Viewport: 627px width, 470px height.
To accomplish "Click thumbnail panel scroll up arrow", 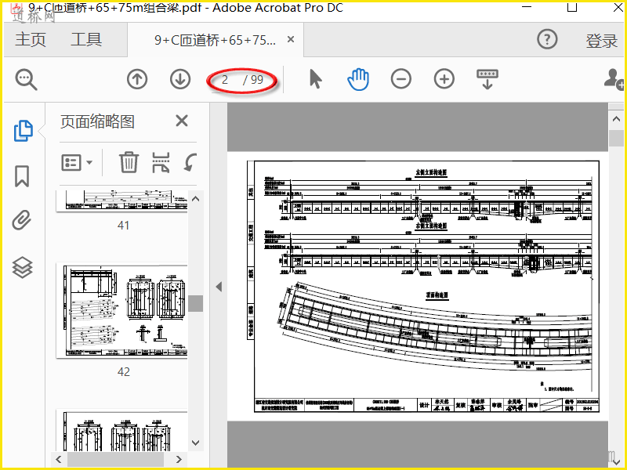I will (x=195, y=199).
